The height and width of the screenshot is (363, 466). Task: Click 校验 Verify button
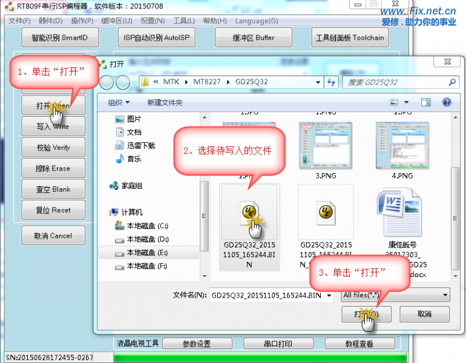[x=53, y=148]
